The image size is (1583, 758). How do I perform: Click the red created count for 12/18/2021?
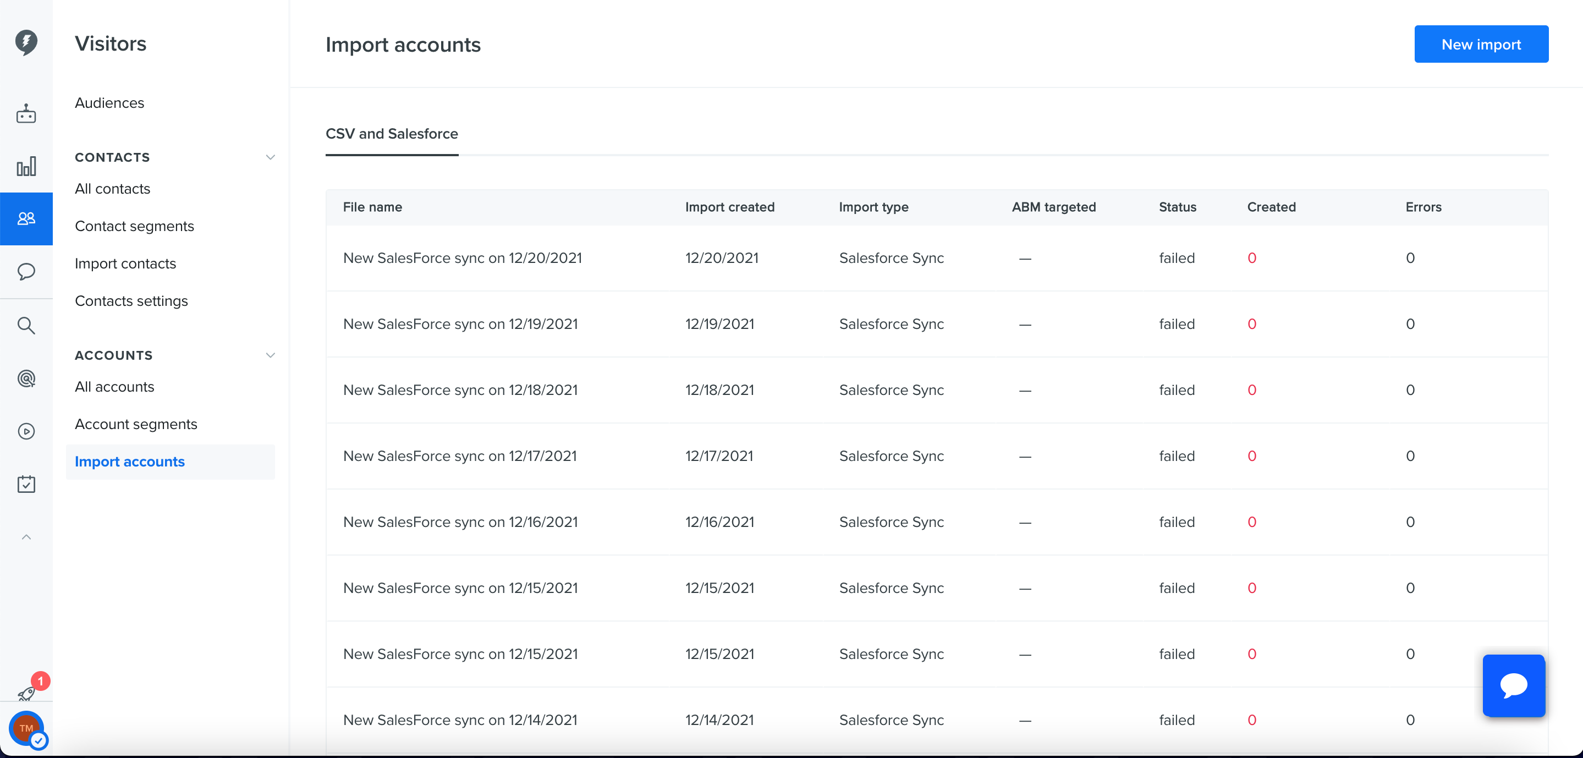(x=1252, y=391)
